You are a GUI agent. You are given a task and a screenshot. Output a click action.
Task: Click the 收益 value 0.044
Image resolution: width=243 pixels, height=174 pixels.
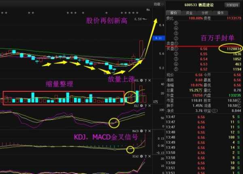pos(237,111)
